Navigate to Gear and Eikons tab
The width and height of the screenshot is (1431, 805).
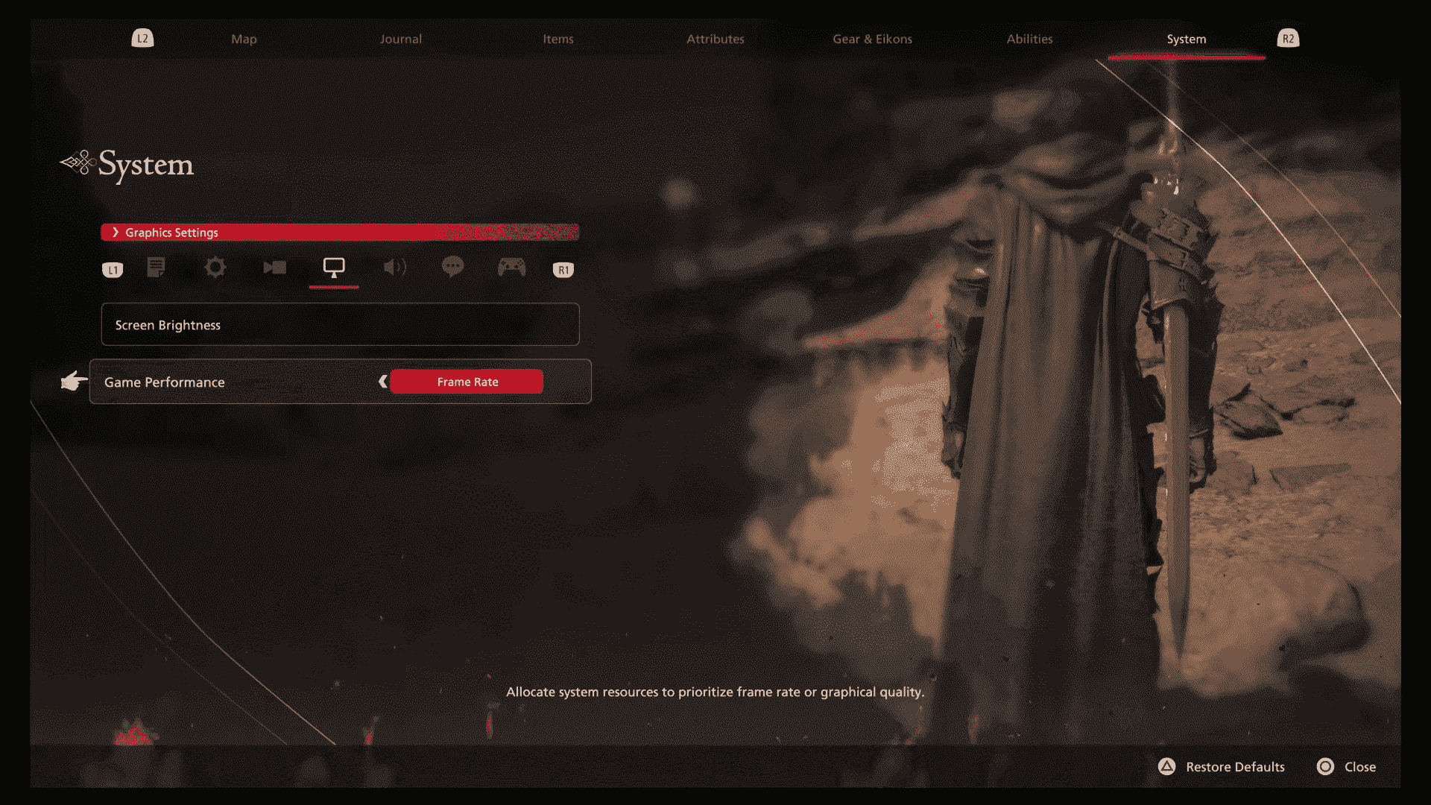pyautogui.click(x=873, y=38)
